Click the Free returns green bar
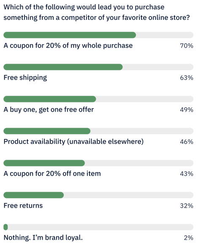198x246 pixels. coord(34,195)
